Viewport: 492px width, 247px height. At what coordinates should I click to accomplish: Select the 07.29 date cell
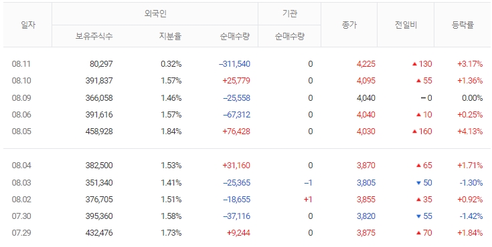pos(21,233)
